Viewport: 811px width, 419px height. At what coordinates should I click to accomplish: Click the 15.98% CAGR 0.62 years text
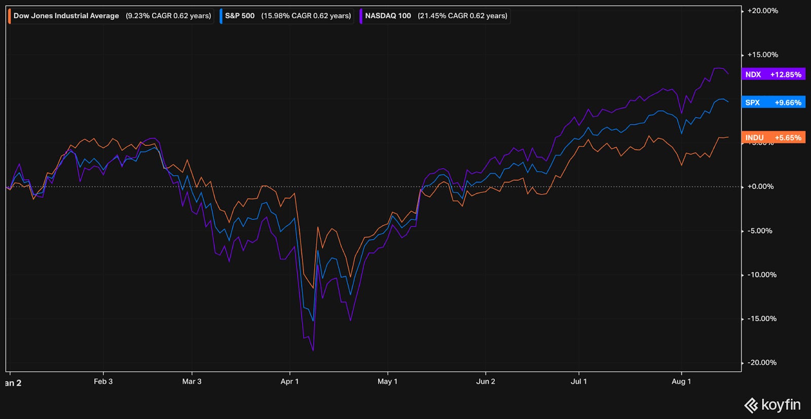(306, 16)
